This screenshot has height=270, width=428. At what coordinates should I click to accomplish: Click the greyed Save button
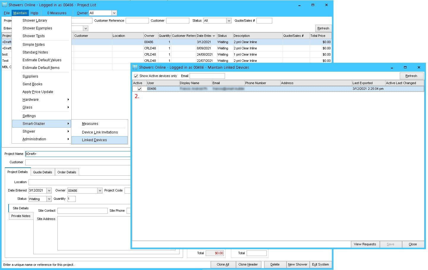coord(391,244)
